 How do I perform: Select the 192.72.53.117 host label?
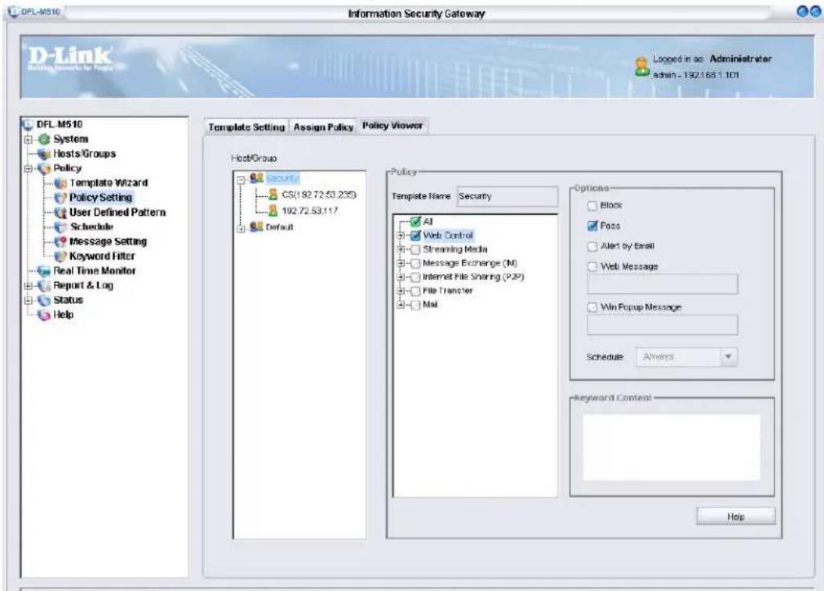click(310, 211)
